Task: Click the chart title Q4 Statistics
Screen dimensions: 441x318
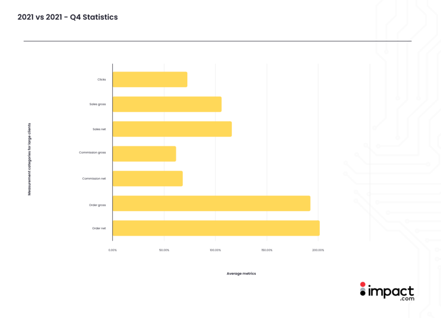Action: click(x=68, y=17)
